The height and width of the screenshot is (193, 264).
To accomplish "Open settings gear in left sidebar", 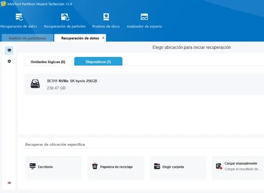I will click(9, 61).
